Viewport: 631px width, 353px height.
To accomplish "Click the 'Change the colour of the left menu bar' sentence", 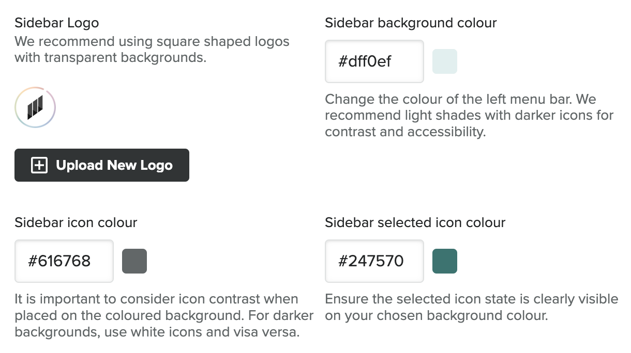I will [x=460, y=99].
